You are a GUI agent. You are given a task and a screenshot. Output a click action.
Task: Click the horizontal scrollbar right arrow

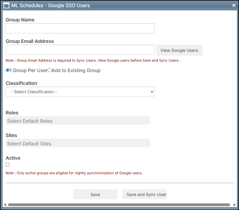(235, 205)
